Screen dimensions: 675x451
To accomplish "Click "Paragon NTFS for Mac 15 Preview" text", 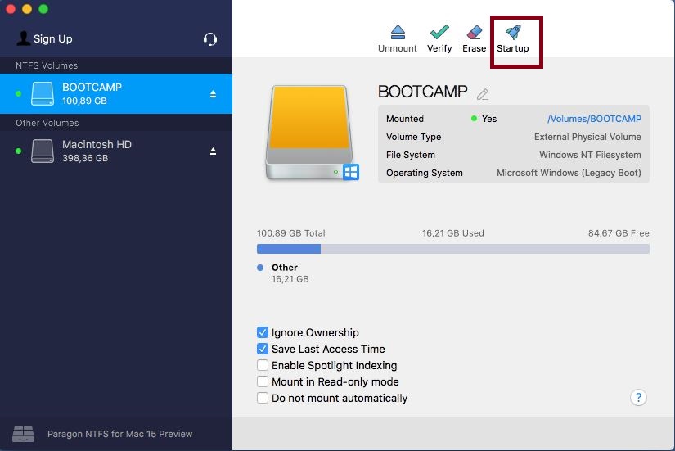I will pyautogui.click(x=119, y=434).
